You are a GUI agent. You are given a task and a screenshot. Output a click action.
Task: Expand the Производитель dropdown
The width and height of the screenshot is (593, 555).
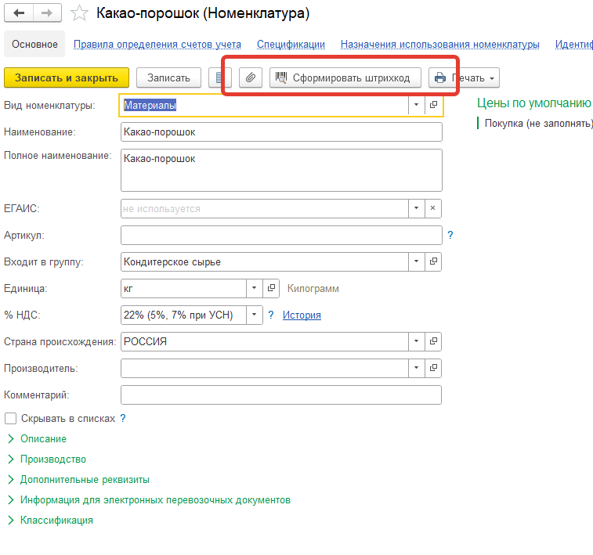417,368
